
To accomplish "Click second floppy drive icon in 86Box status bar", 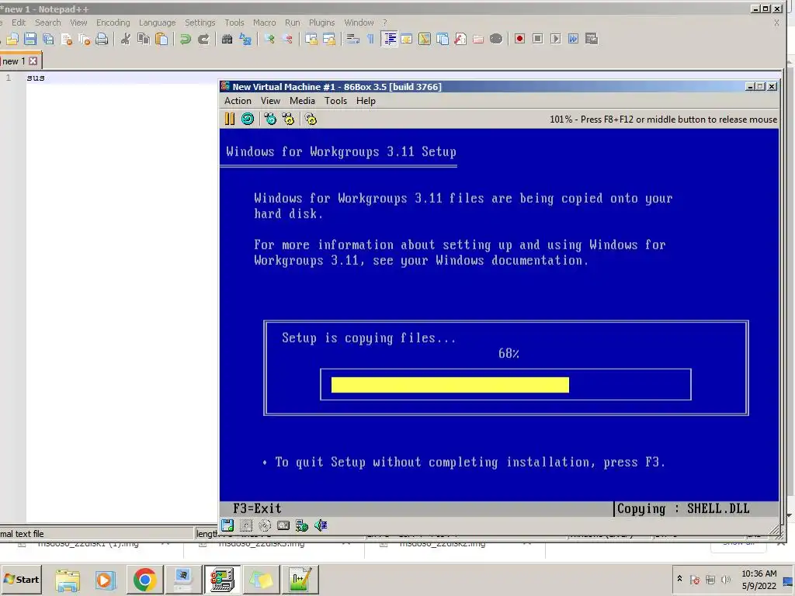I will [x=246, y=525].
